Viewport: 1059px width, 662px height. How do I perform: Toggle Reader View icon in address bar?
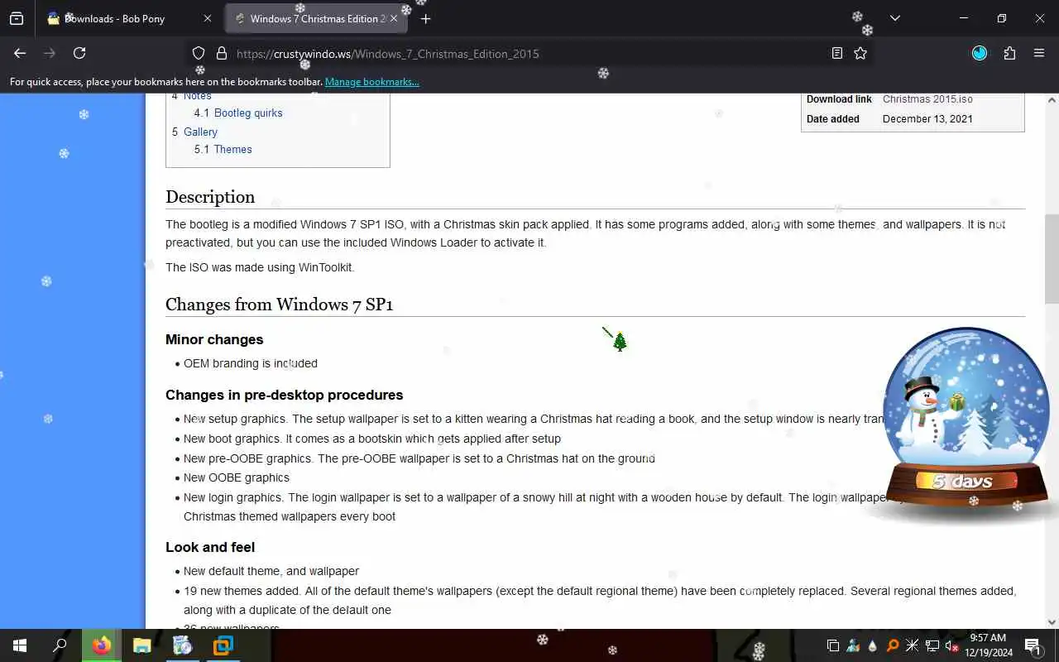(x=837, y=53)
